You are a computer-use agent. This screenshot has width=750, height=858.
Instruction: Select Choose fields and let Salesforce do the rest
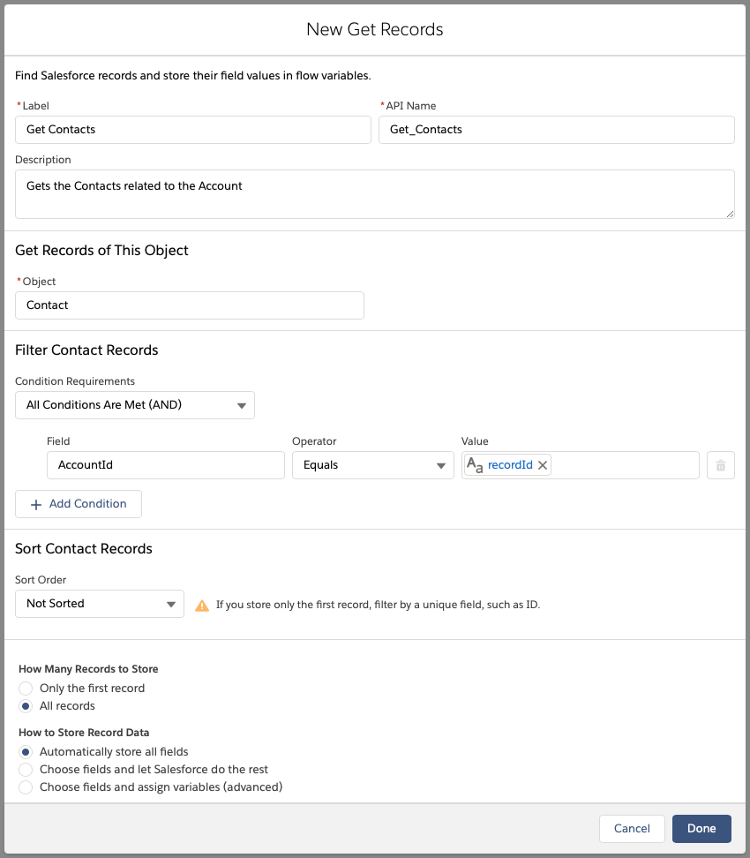[26, 770]
